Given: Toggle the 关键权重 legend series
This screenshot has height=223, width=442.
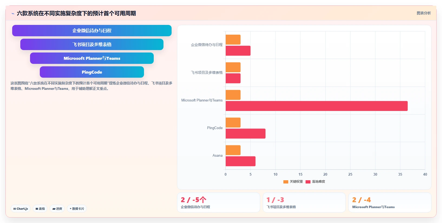Looking at the screenshot, I should pos(293,182).
